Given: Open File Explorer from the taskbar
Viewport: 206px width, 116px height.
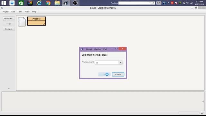Looking at the screenshot, I should (x=57, y=3).
